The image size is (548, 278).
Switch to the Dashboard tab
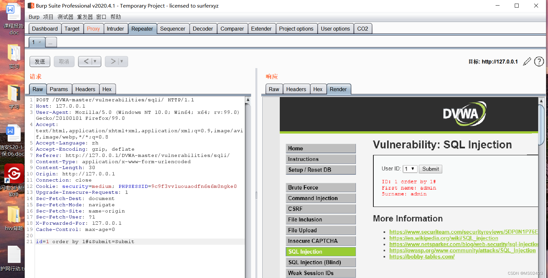pyautogui.click(x=45, y=29)
